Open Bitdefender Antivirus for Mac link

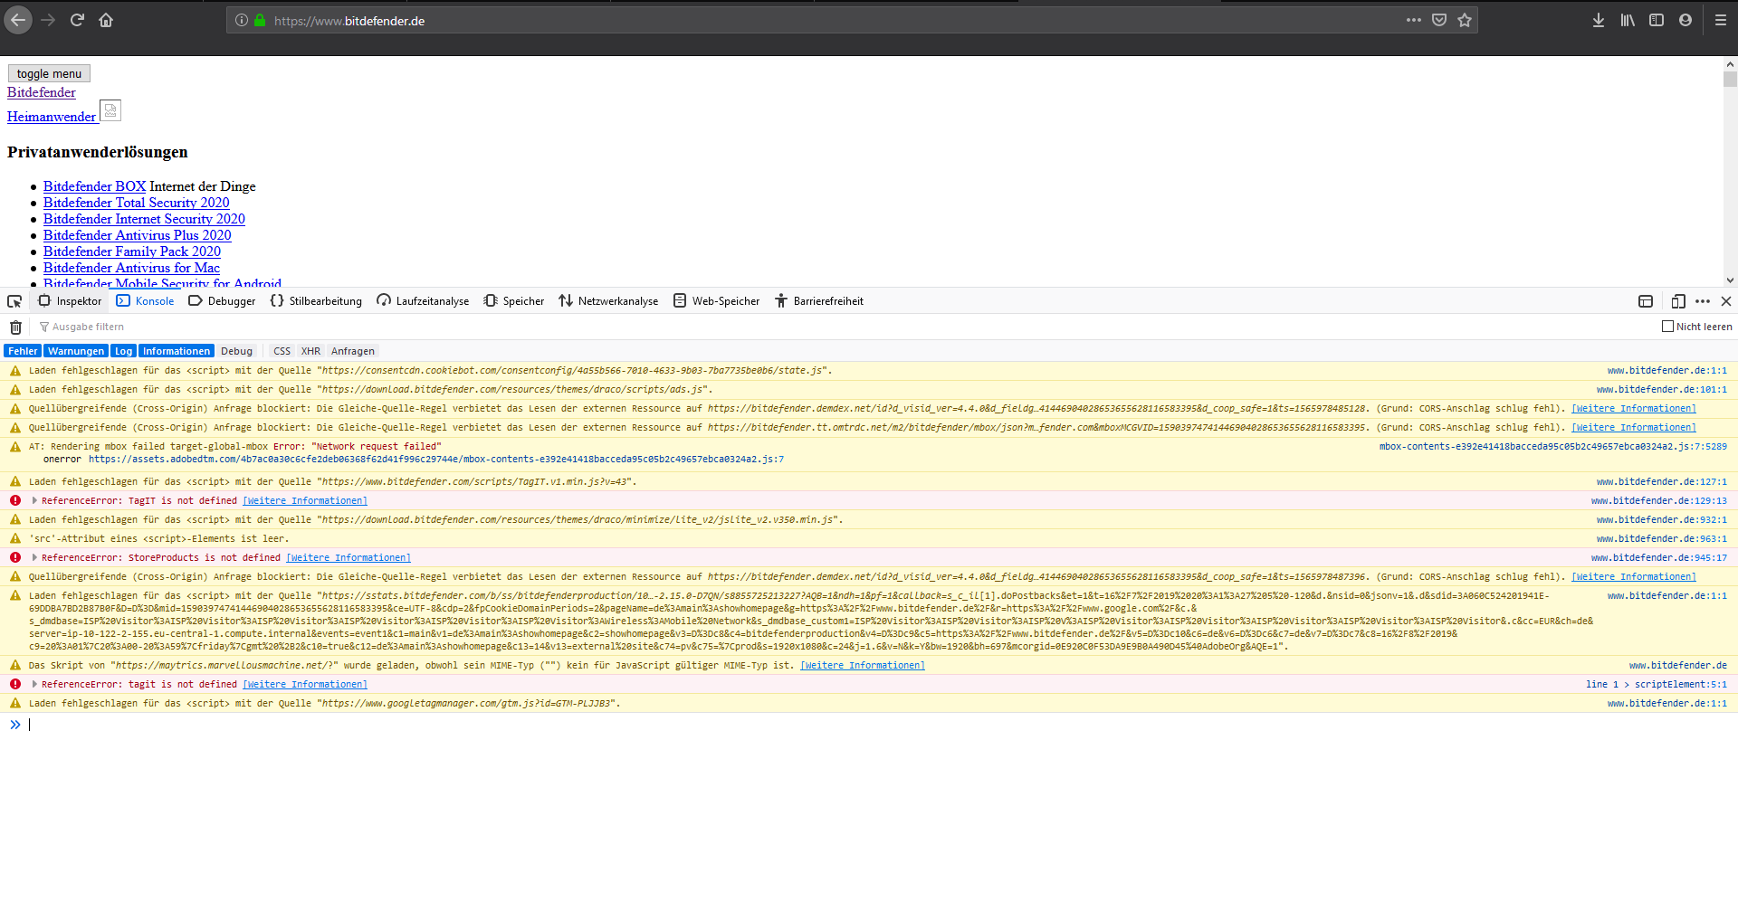[x=131, y=268]
